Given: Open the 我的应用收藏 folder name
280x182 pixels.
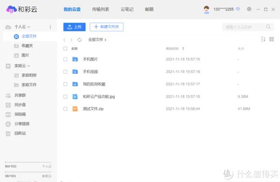Looking at the screenshot, I should click(94, 84).
